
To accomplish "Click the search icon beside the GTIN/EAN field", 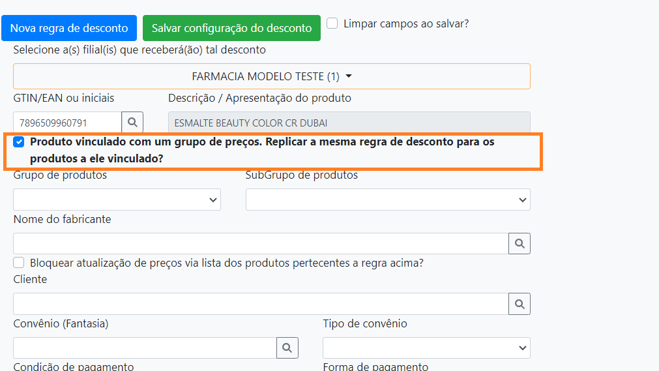I will [132, 123].
